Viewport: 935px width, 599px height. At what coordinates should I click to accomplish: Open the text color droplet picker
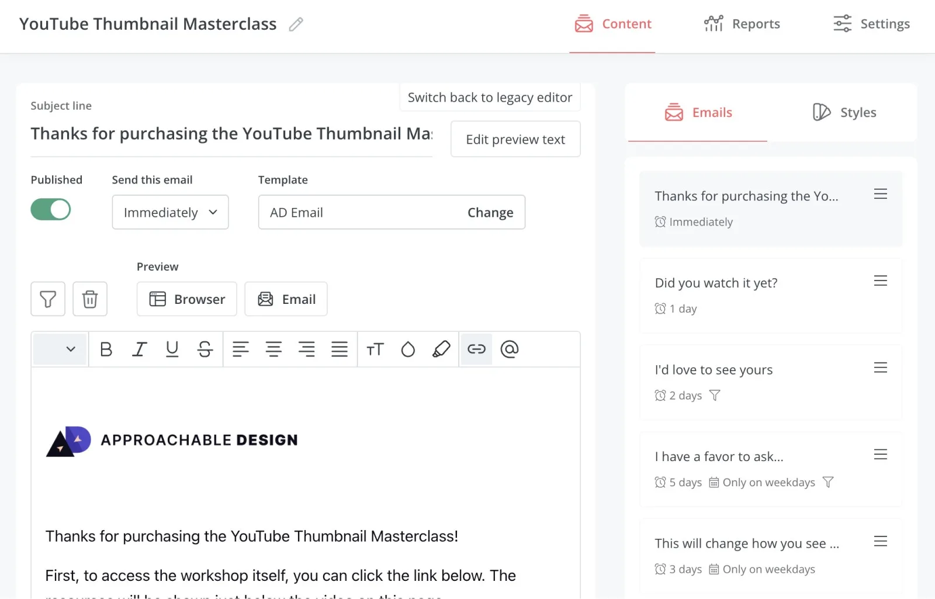(408, 349)
